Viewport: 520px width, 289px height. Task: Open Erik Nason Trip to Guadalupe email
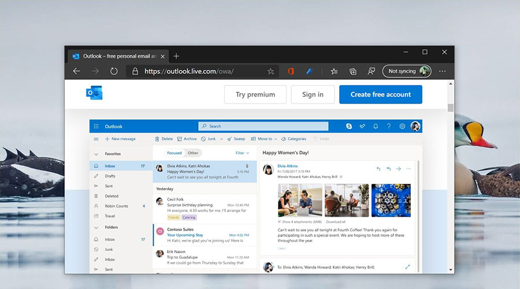click(x=205, y=257)
